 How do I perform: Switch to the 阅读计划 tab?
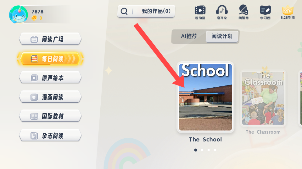[x=222, y=36]
